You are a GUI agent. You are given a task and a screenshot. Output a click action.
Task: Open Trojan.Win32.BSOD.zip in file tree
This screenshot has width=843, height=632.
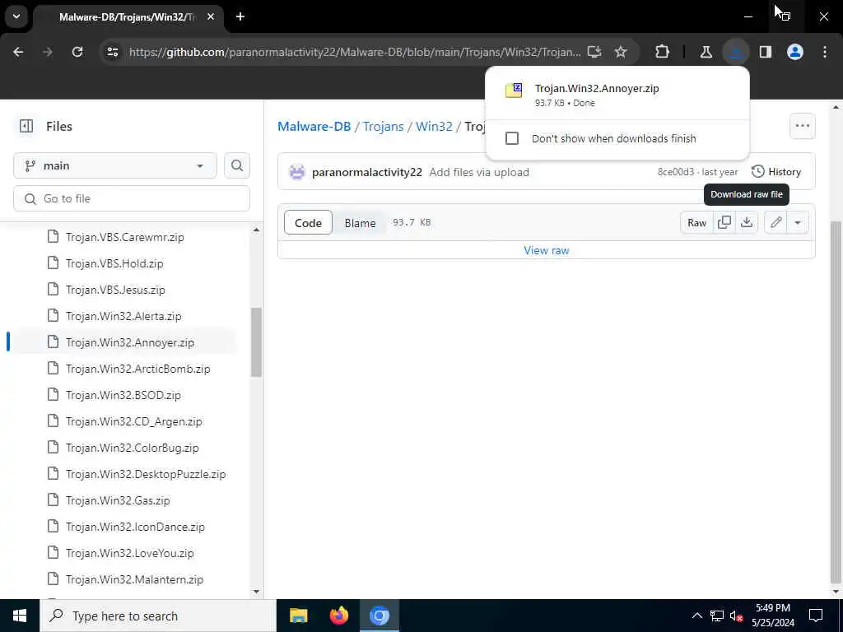tap(125, 395)
